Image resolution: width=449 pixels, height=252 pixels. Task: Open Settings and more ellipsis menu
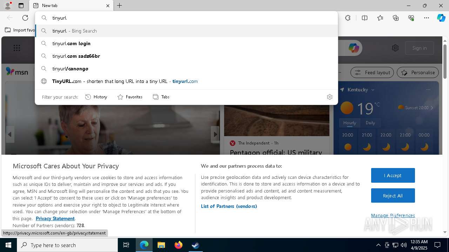click(x=427, y=18)
